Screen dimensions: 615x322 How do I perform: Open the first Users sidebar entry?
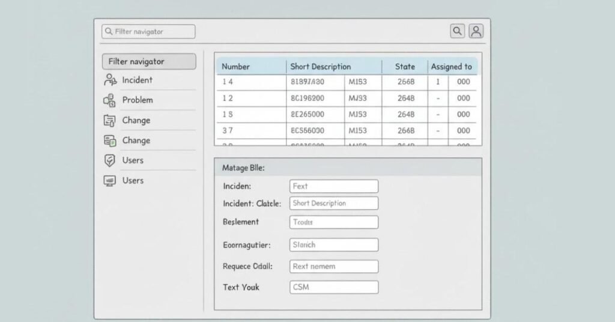pos(133,160)
